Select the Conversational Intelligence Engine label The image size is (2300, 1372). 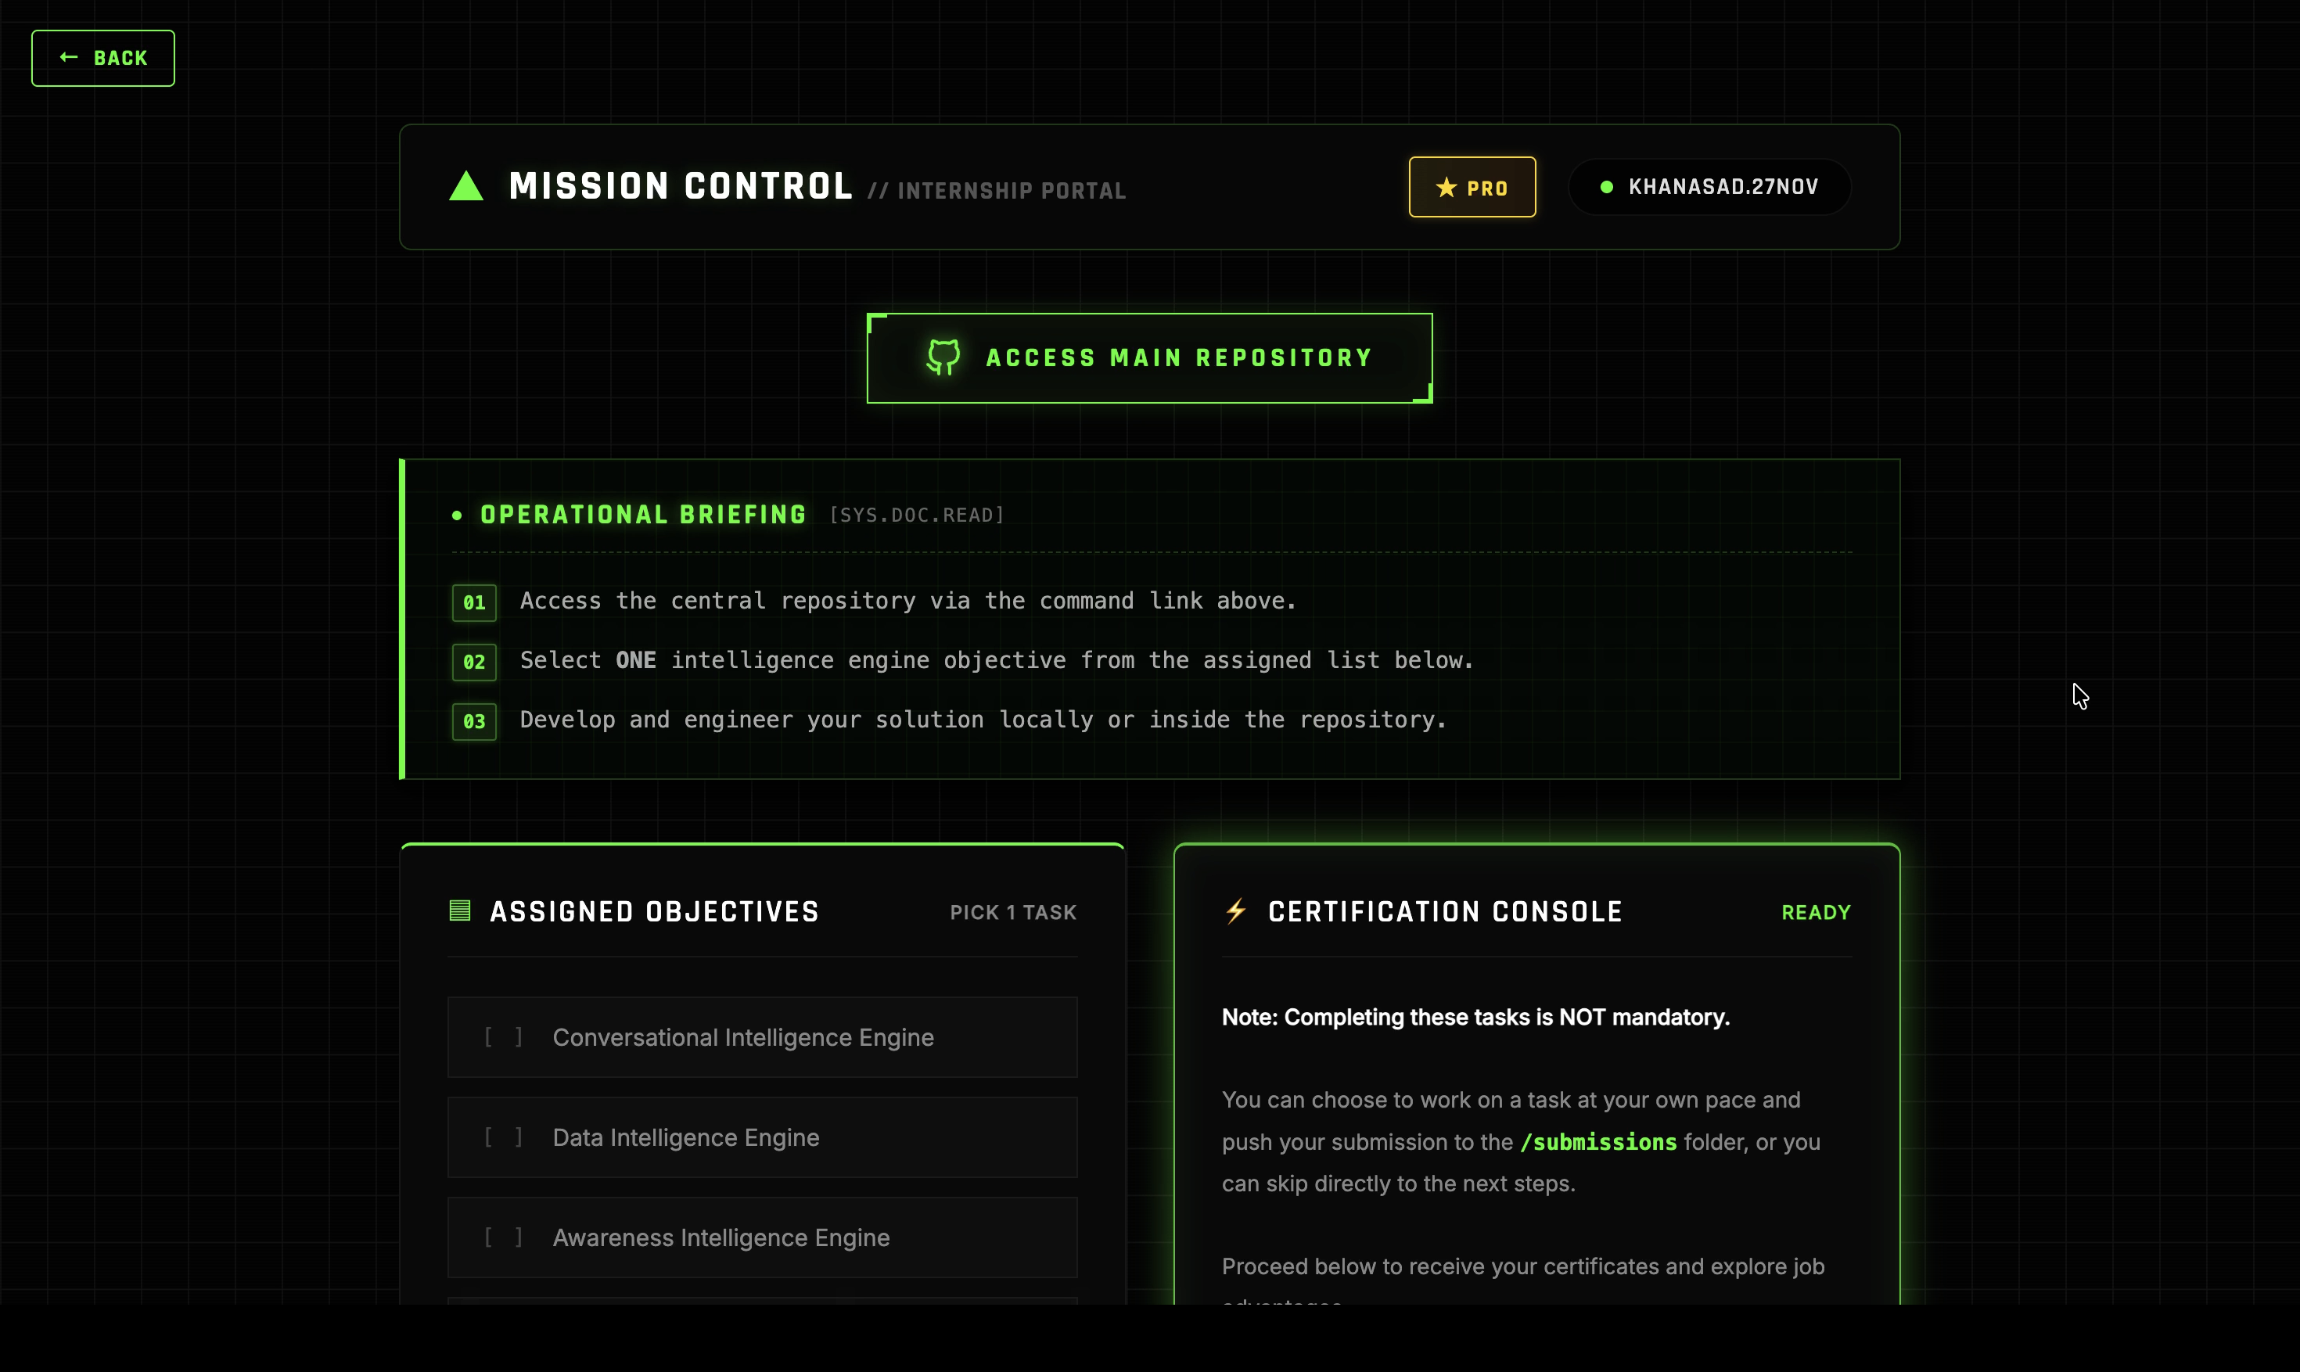click(x=743, y=1037)
